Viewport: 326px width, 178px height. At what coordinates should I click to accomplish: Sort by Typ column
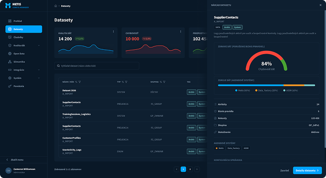(123, 82)
